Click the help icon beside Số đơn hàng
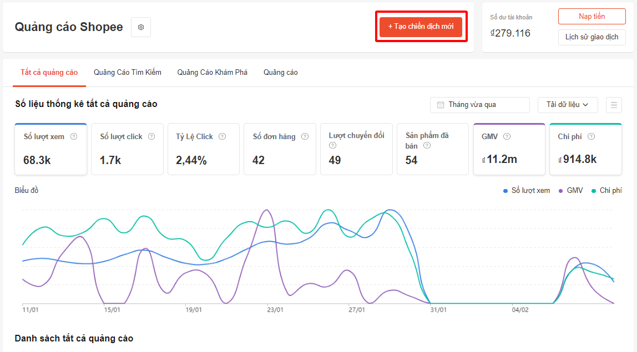The width and height of the screenshot is (637, 352). (305, 136)
